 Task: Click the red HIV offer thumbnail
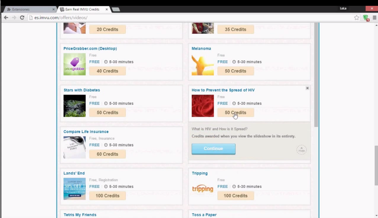[x=203, y=106]
